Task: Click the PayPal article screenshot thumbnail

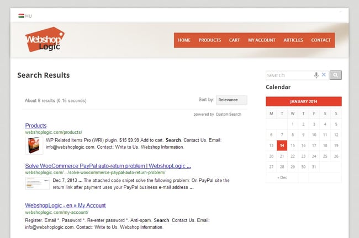Action: tap(38, 183)
